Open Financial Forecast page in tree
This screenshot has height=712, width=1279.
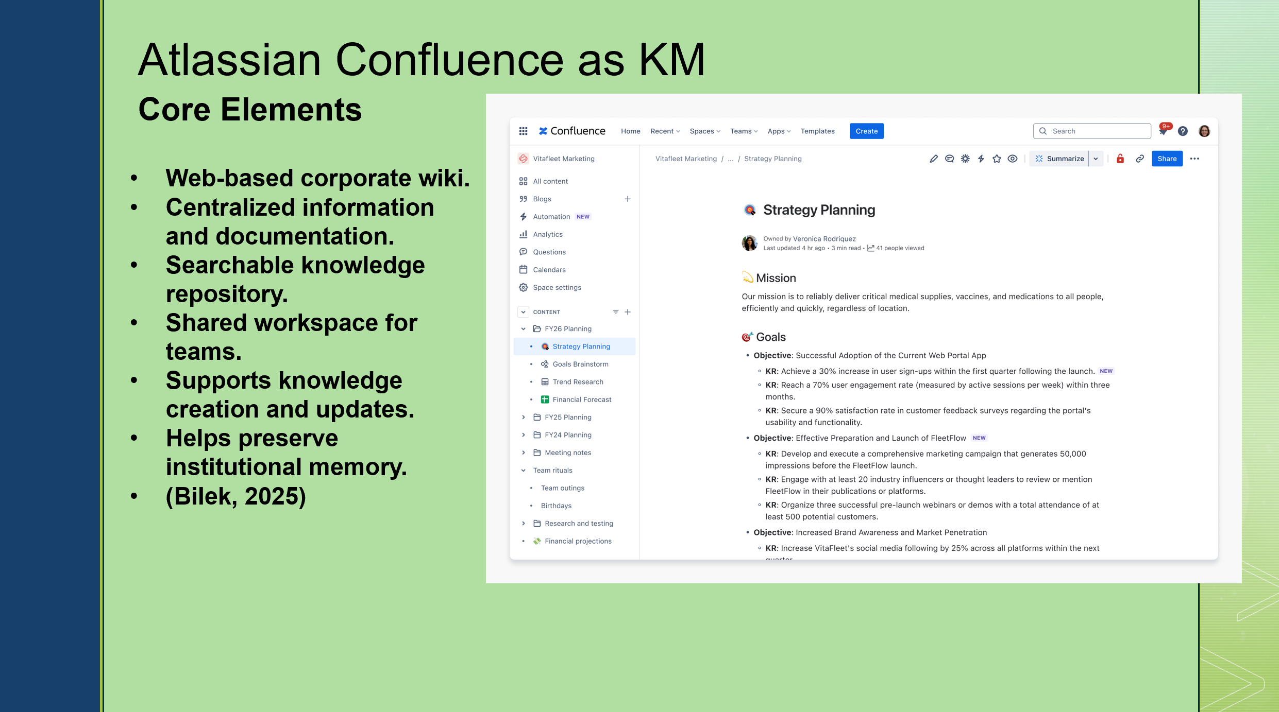pyautogui.click(x=582, y=400)
